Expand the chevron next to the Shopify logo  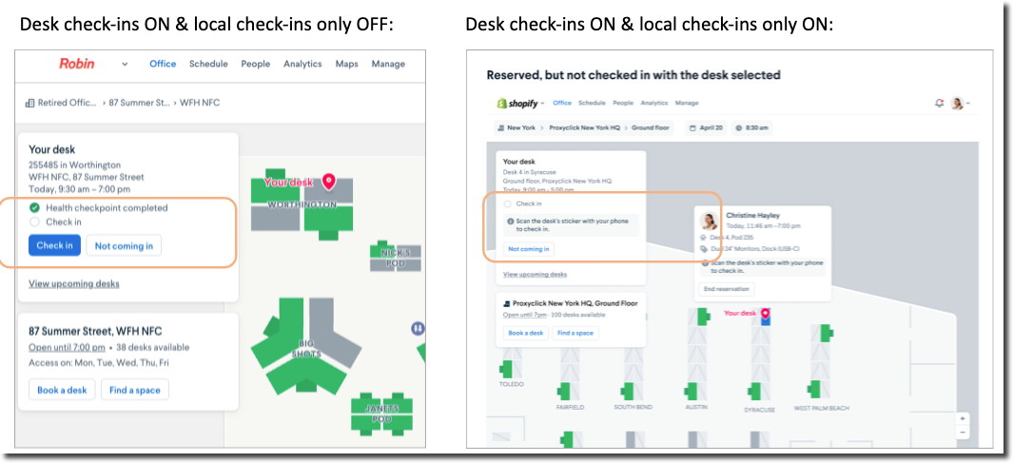543,104
